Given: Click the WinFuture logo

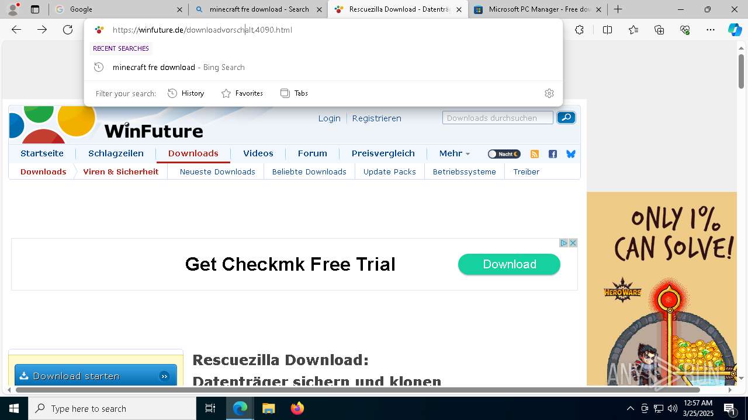Looking at the screenshot, I should click(x=153, y=129).
